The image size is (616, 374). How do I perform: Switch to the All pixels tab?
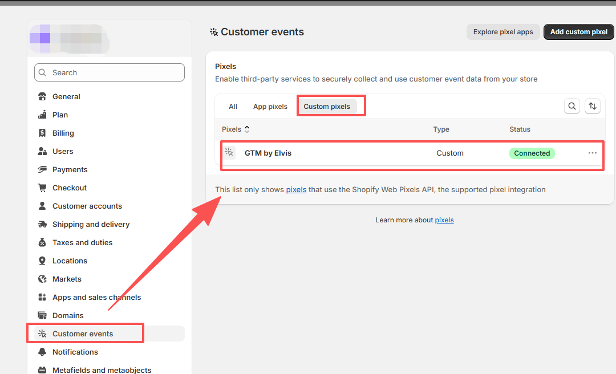point(233,107)
